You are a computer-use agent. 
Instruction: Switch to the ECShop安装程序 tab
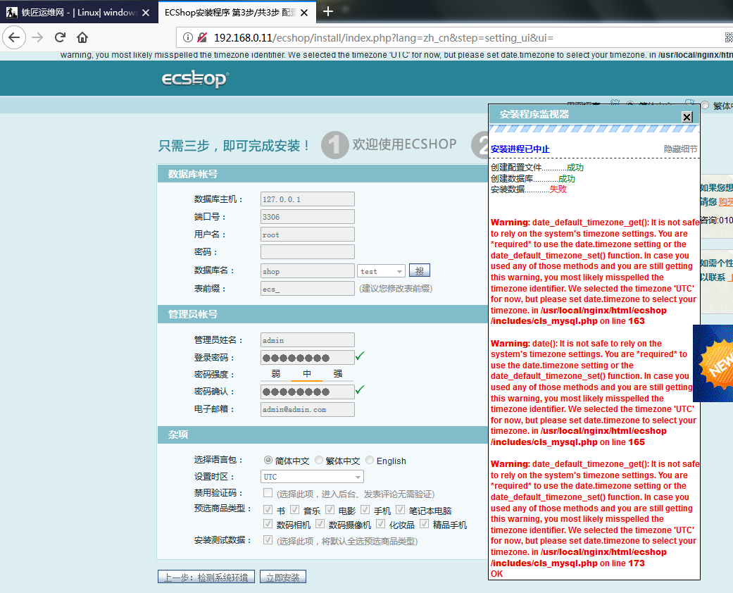point(237,12)
